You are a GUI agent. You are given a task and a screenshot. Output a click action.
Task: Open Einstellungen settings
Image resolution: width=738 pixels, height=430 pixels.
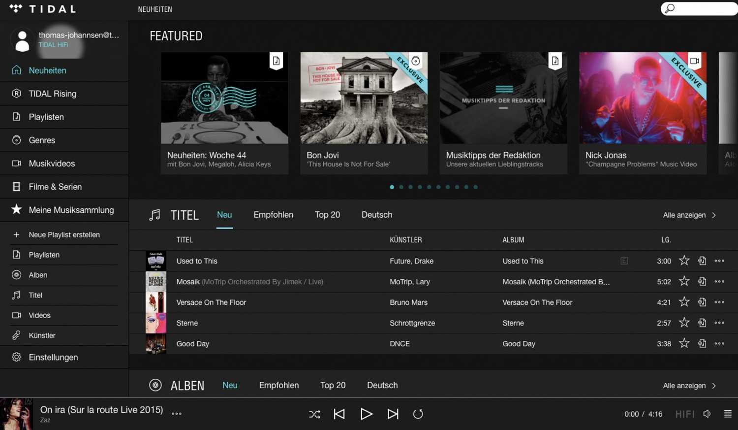point(64,357)
